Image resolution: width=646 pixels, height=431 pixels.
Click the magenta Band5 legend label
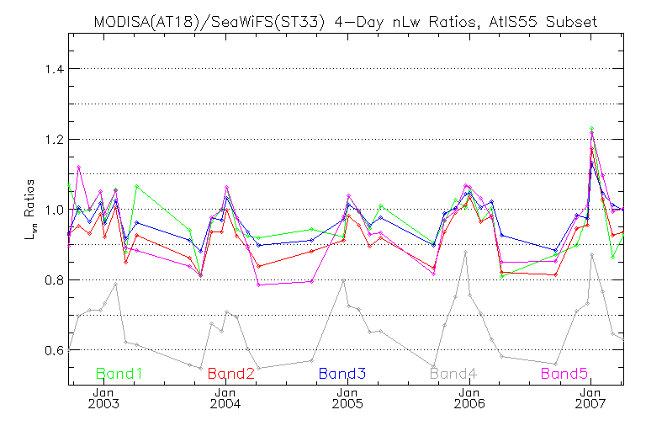(564, 374)
